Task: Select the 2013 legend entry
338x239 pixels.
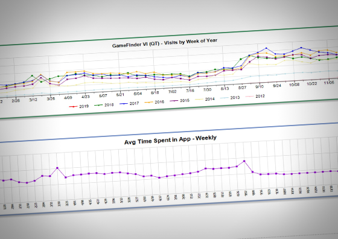Action: coord(230,98)
